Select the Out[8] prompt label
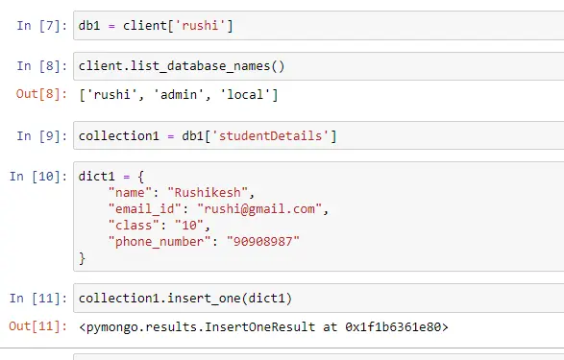This screenshot has width=564, height=360. pos(41,94)
